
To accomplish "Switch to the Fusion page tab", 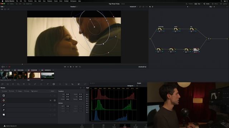I will [114, 126].
